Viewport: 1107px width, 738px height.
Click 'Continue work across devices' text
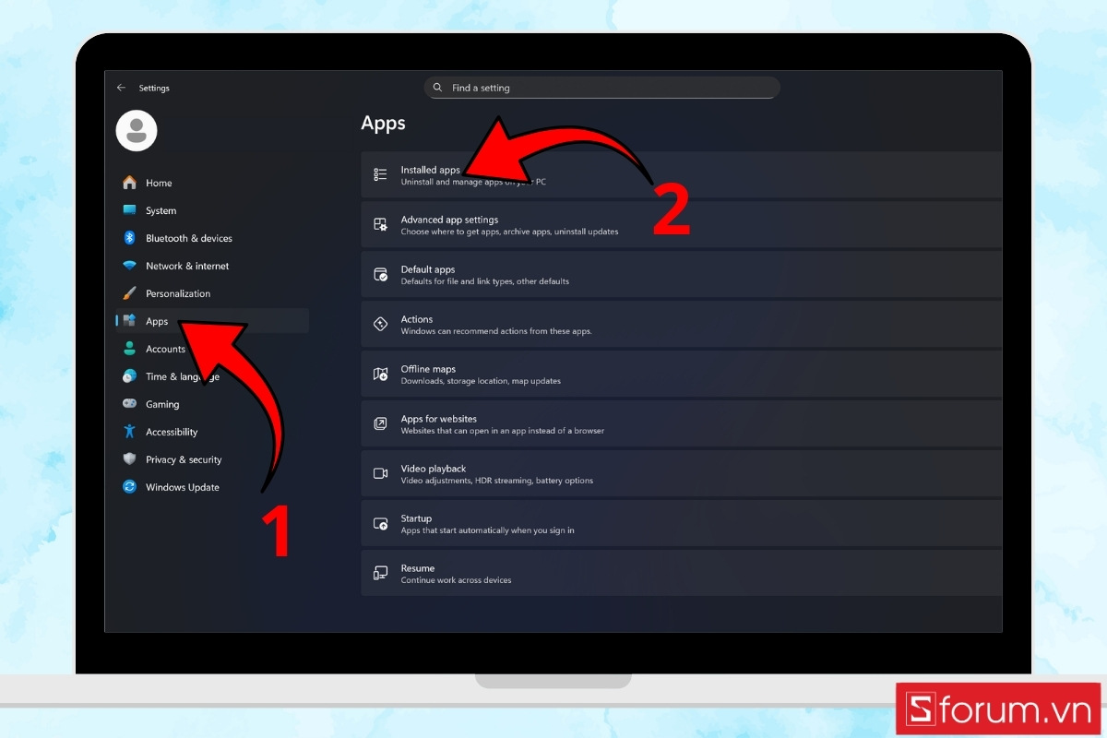(456, 580)
